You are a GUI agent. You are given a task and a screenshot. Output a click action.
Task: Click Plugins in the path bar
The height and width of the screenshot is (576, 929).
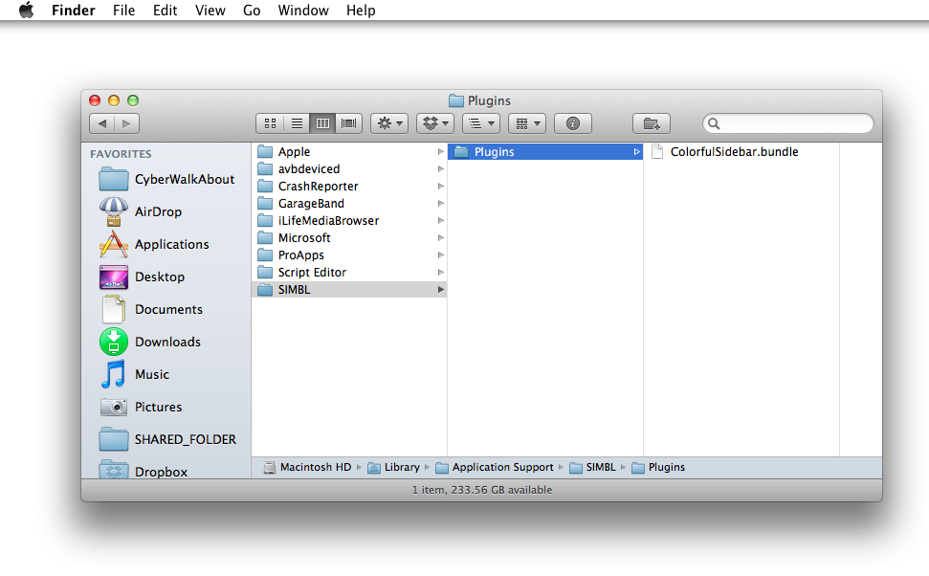click(x=658, y=467)
